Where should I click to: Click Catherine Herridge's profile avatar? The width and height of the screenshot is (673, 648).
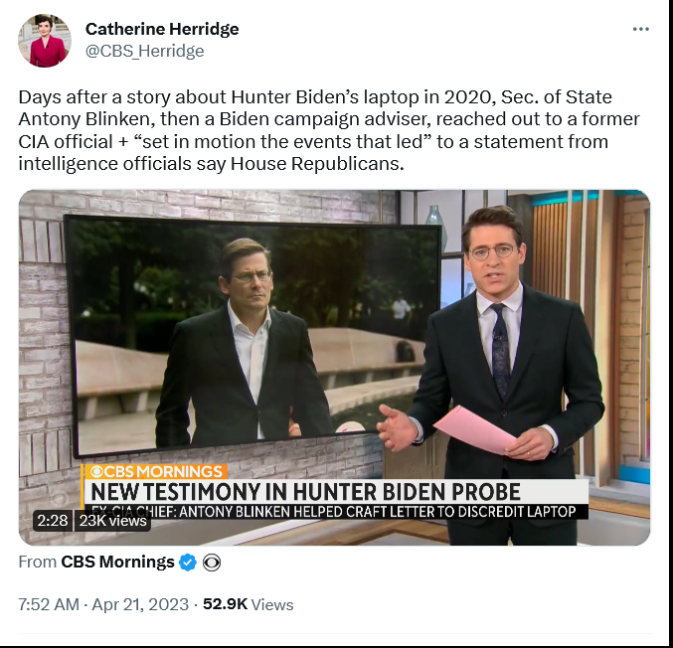[45, 41]
